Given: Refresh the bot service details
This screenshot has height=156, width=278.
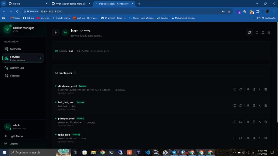Looking at the screenshot, I should (249, 32).
